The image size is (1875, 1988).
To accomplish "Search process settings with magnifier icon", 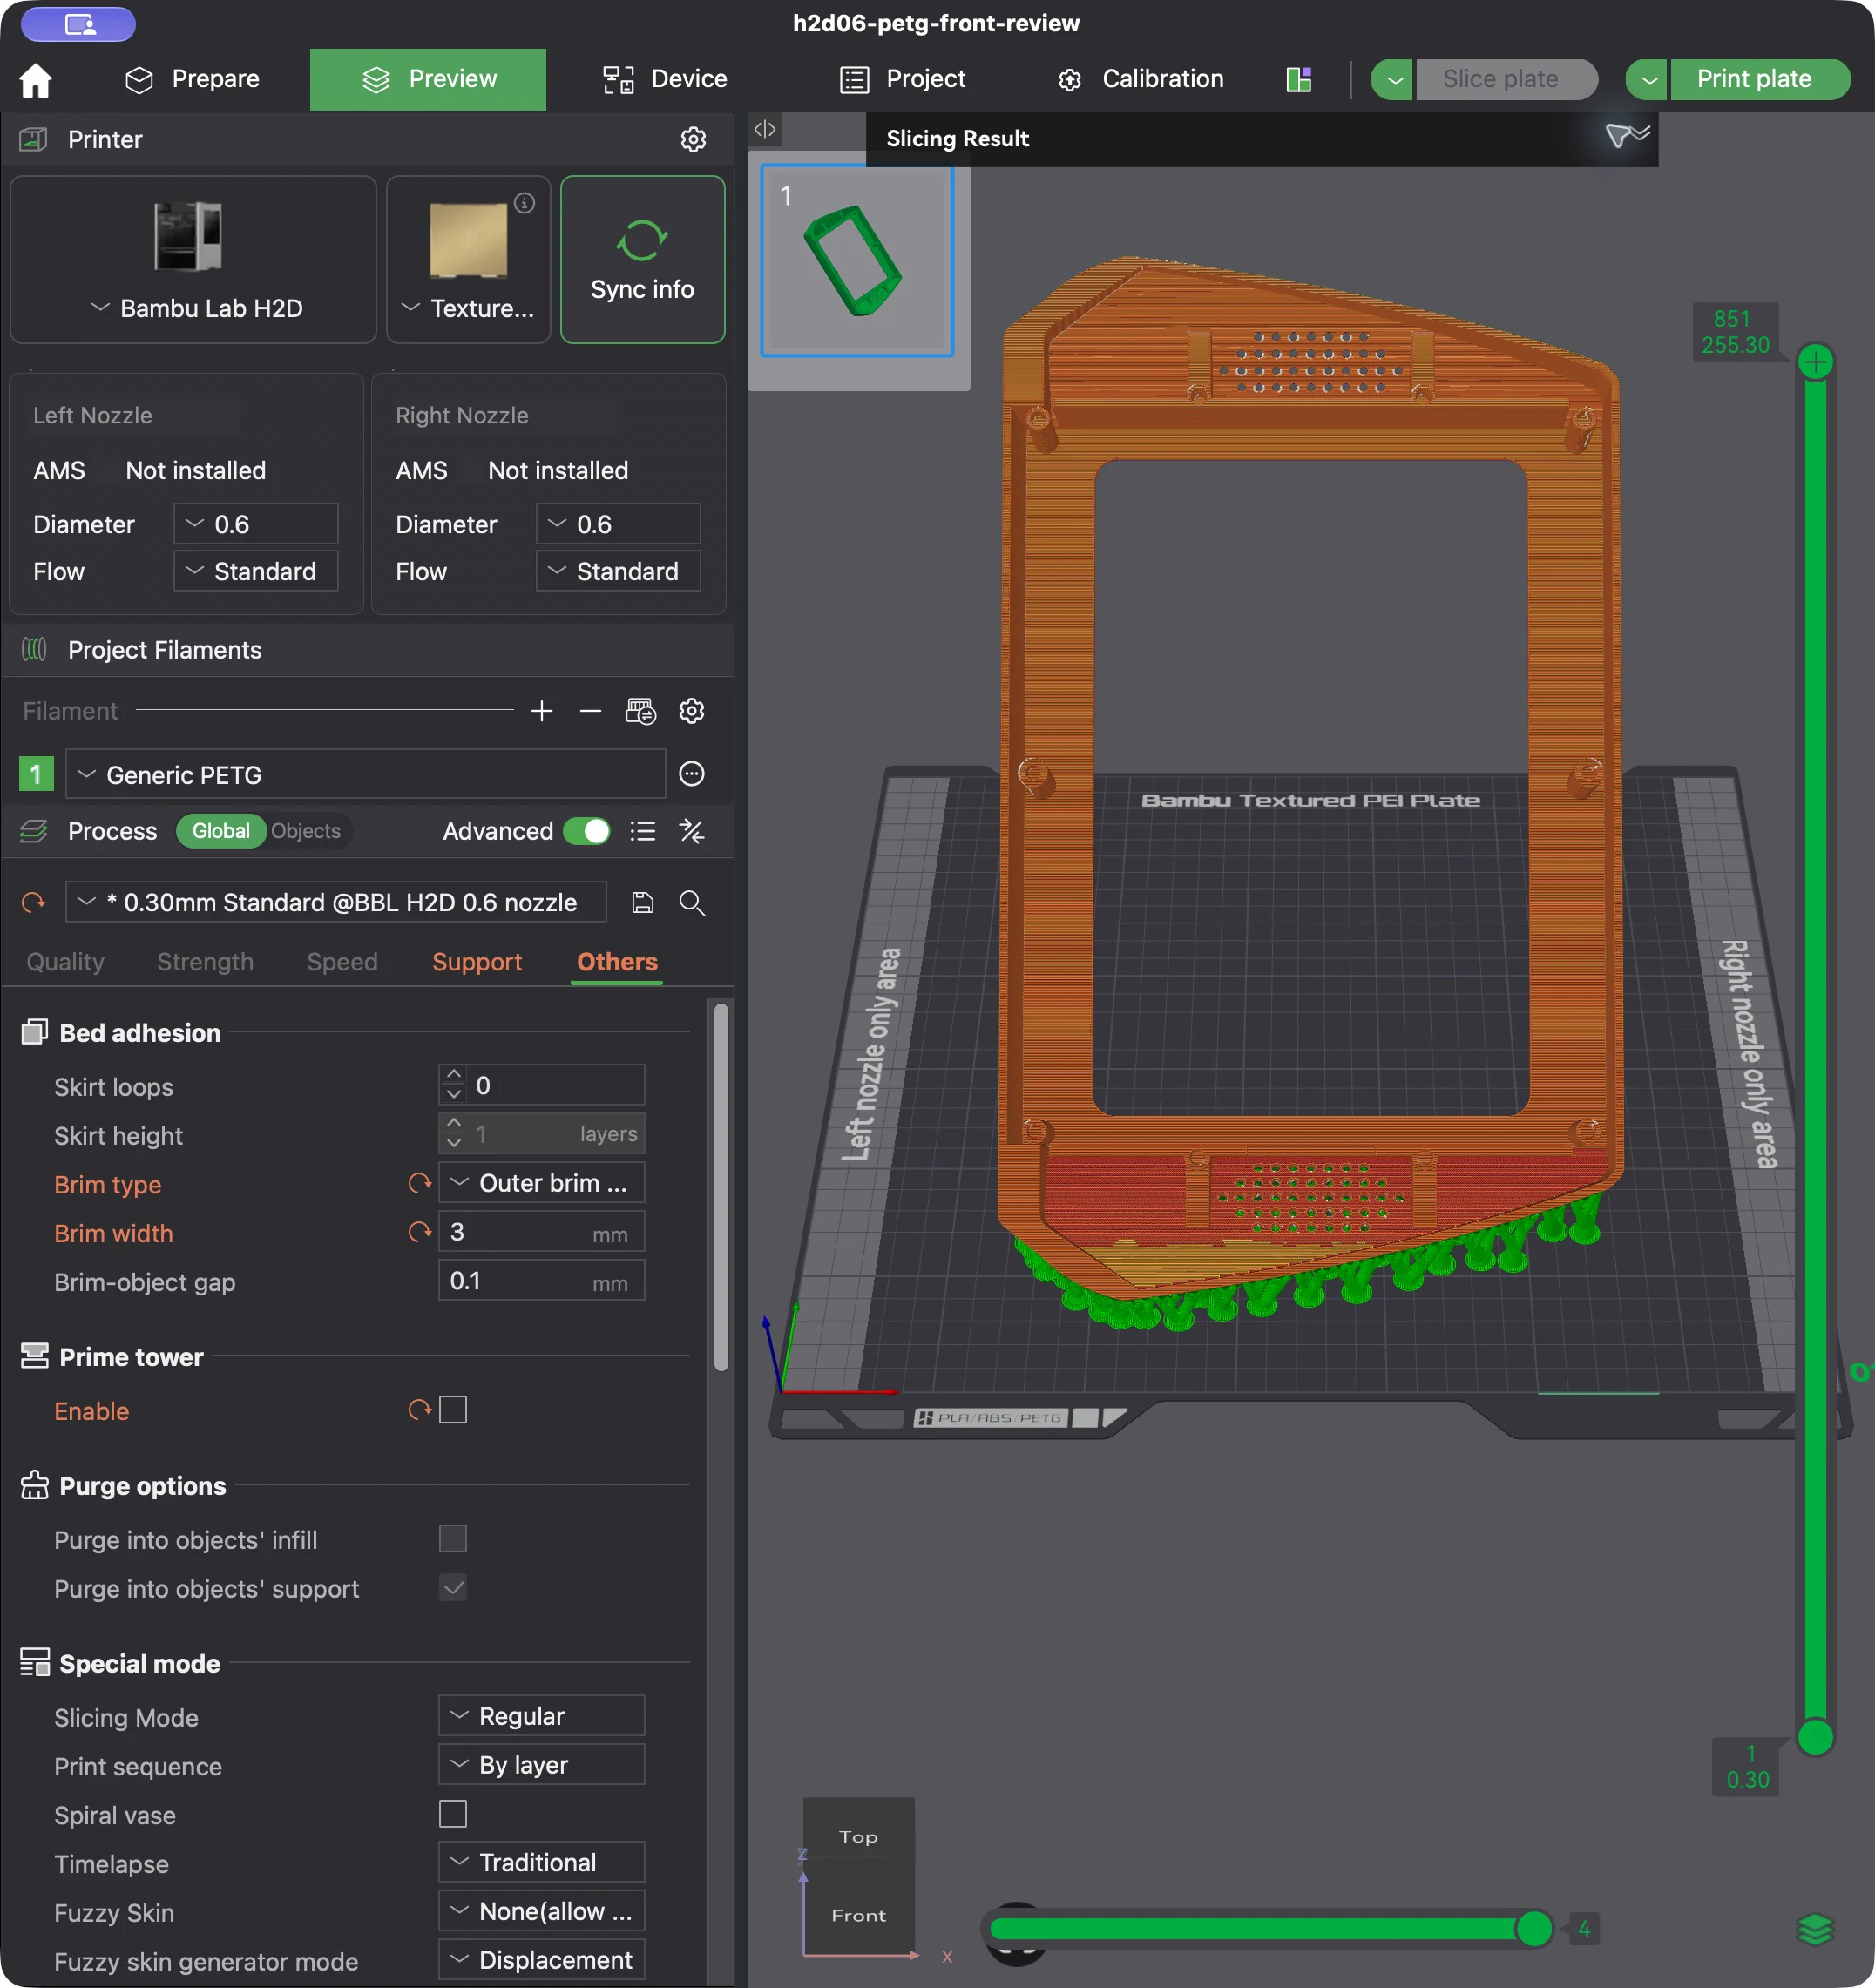I will 692,903.
